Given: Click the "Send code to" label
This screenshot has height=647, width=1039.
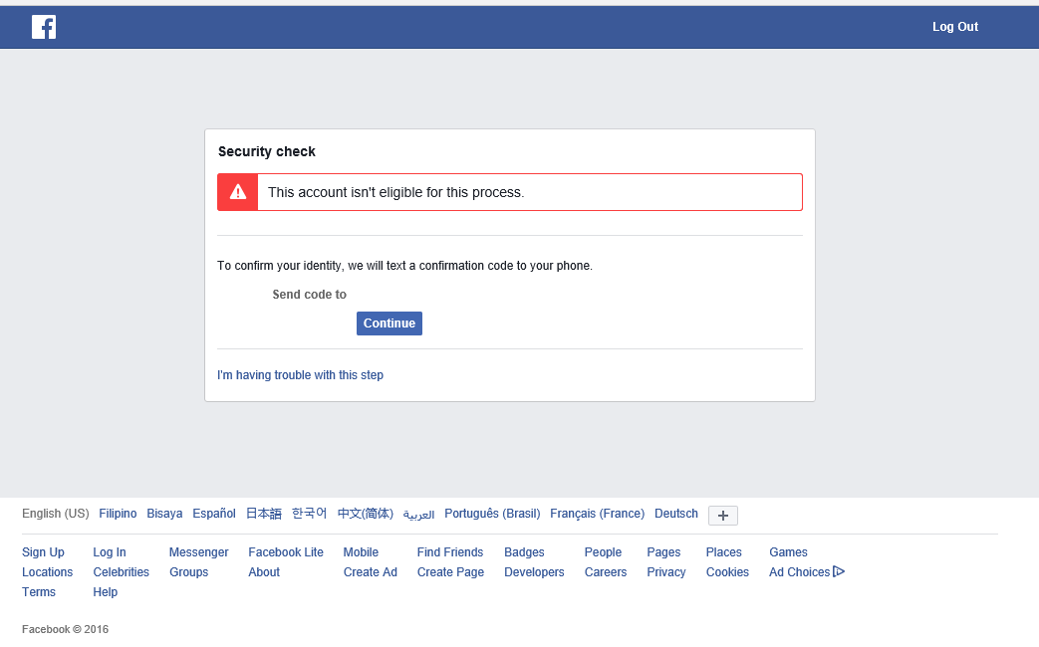Looking at the screenshot, I should pos(310,294).
